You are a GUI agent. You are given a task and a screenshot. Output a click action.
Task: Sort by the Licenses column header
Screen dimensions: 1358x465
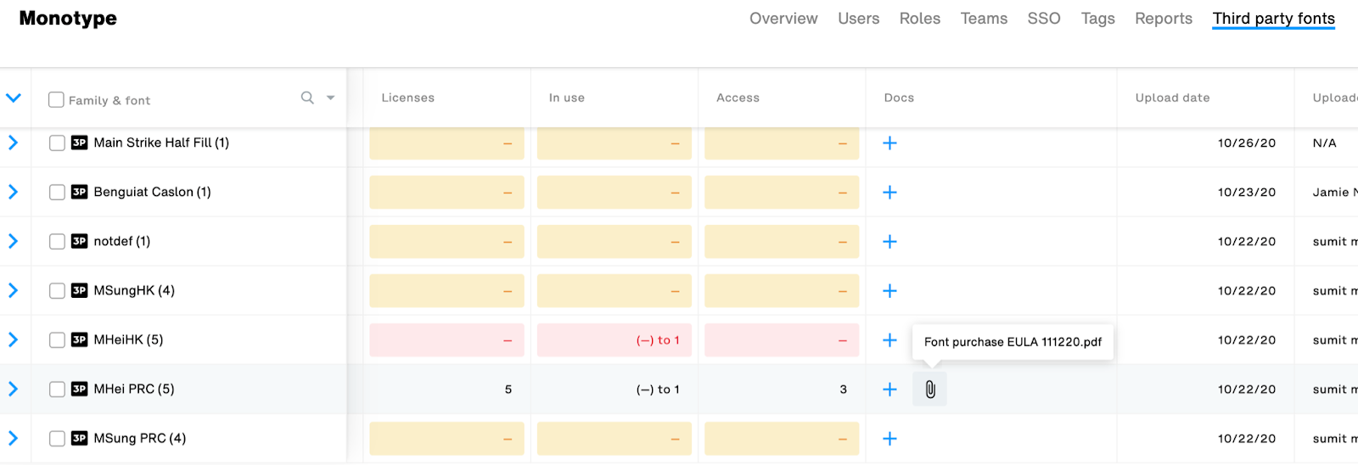pyautogui.click(x=408, y=98)
